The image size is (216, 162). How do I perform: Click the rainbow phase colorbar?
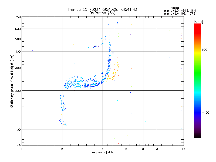[198, 81]
